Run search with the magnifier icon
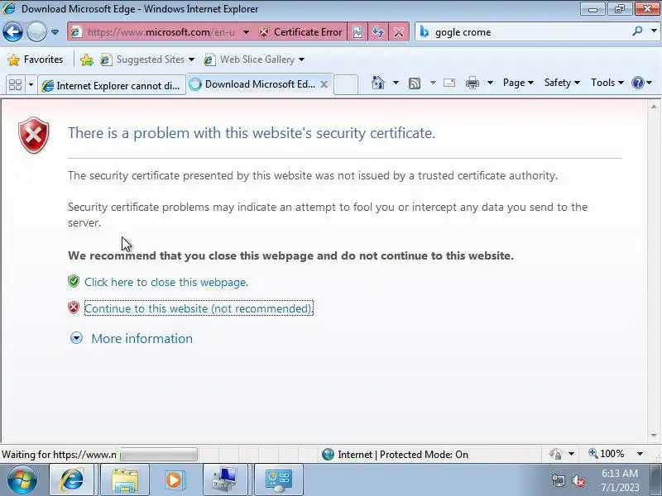 637,31
